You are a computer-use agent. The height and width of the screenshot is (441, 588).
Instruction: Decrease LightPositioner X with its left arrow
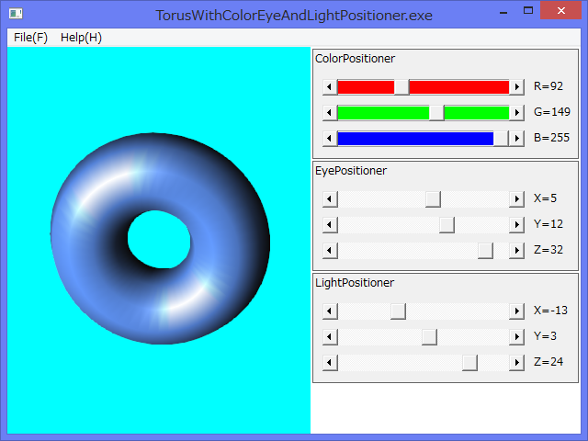(x=330, y=311)
